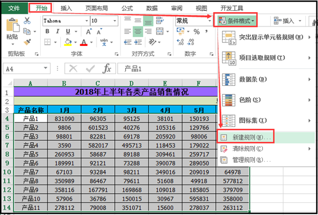Click the Copy icon in clipboard group

click(x=27, y=32)
